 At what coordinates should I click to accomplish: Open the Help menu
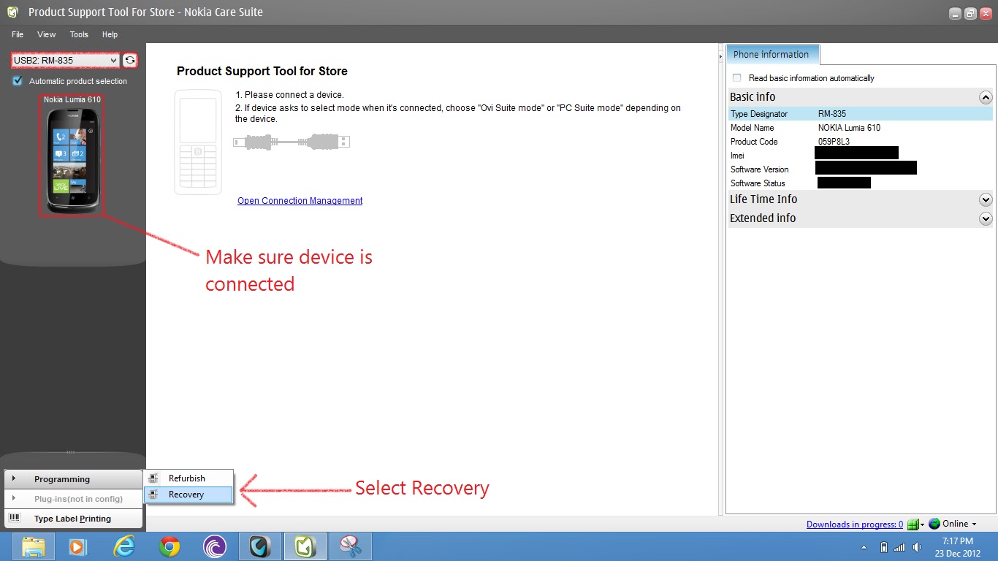[x=110, y=34]
